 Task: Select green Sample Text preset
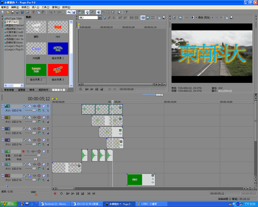point(36,70)
